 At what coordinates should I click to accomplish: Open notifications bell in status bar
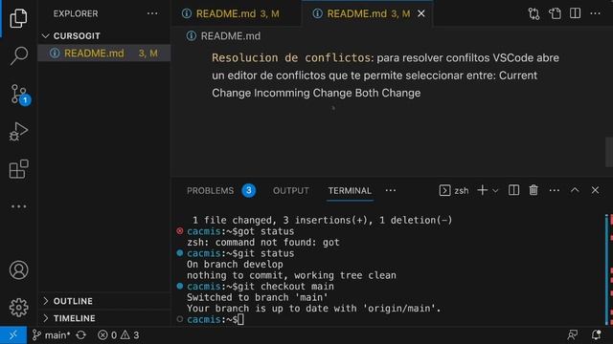pyautogui.click(x=596, y=335)
